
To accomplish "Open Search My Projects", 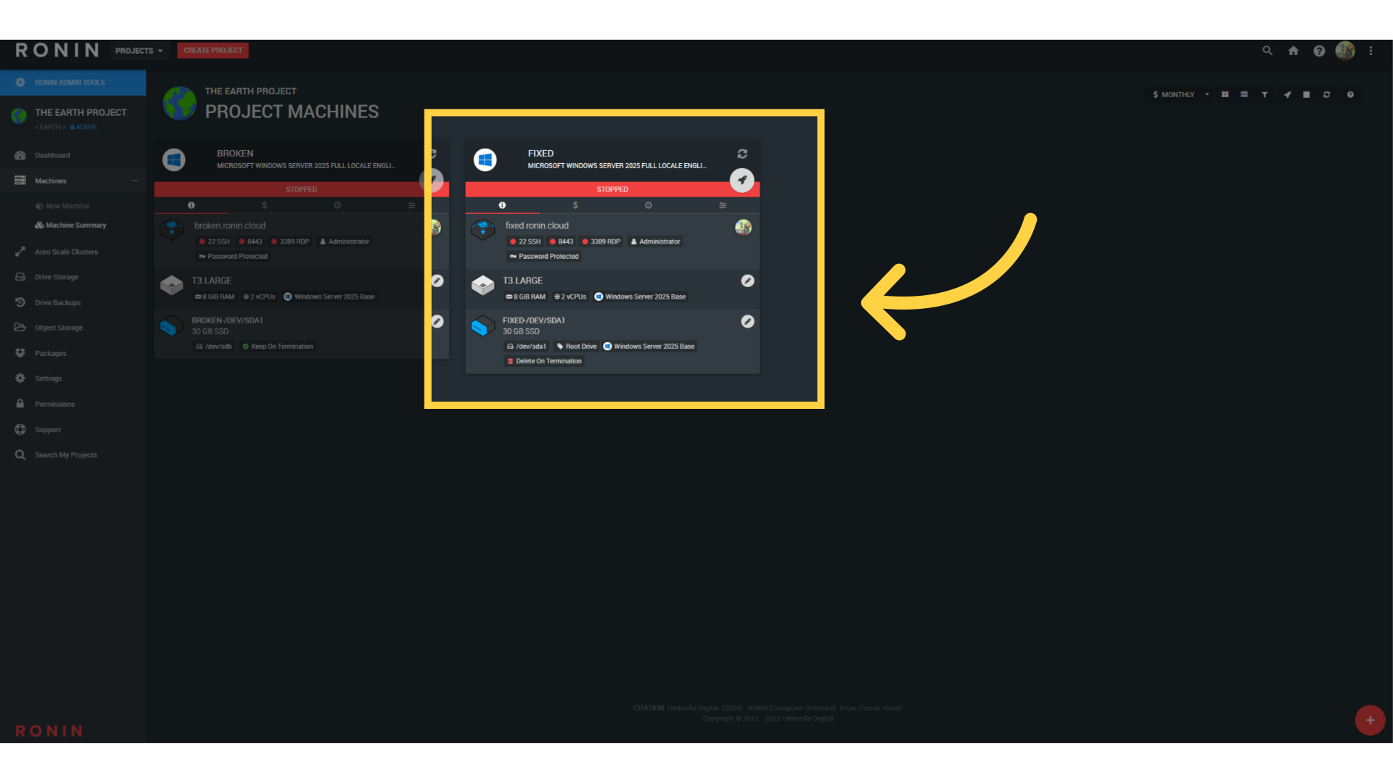I will click(66, 455).
